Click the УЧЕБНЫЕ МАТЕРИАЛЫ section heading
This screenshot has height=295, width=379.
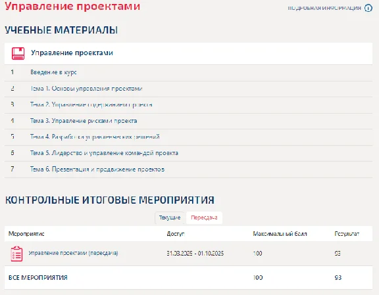click(x=61, y=30)
